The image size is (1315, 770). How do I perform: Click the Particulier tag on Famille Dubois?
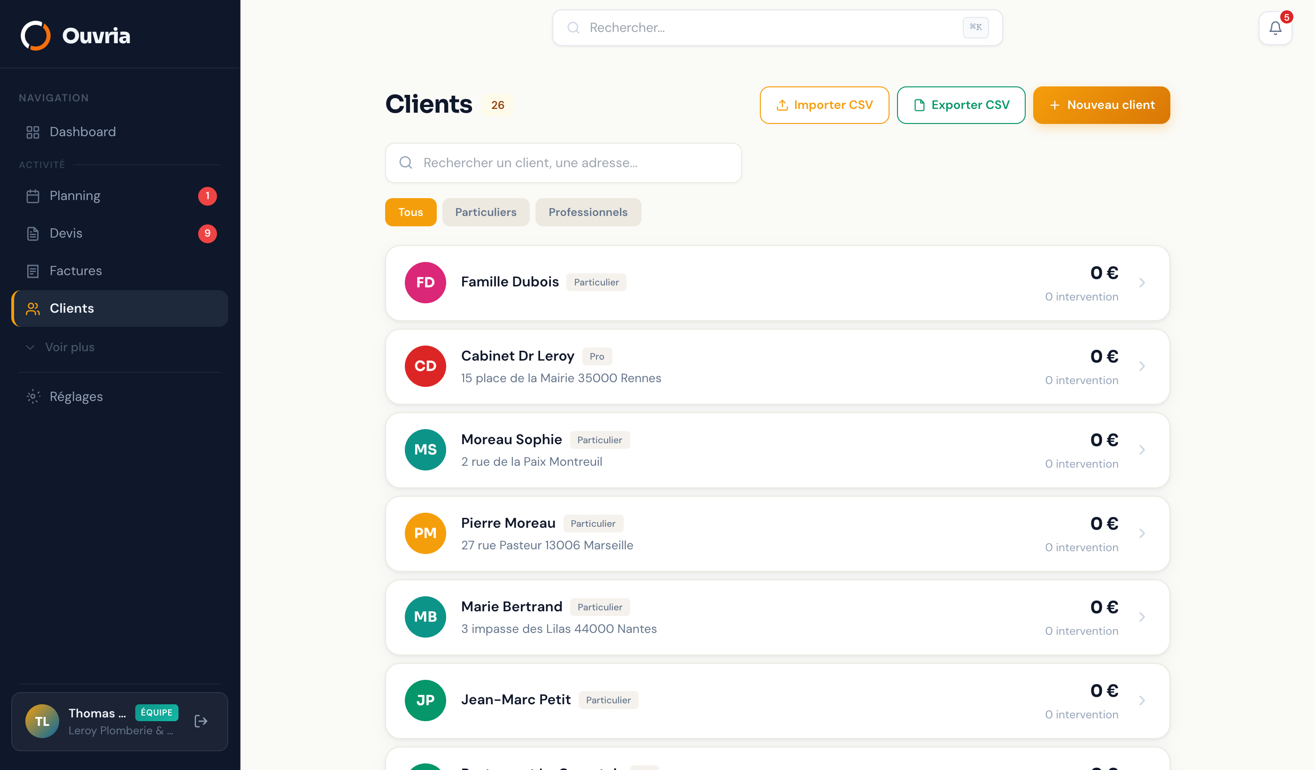click(596, 282)
